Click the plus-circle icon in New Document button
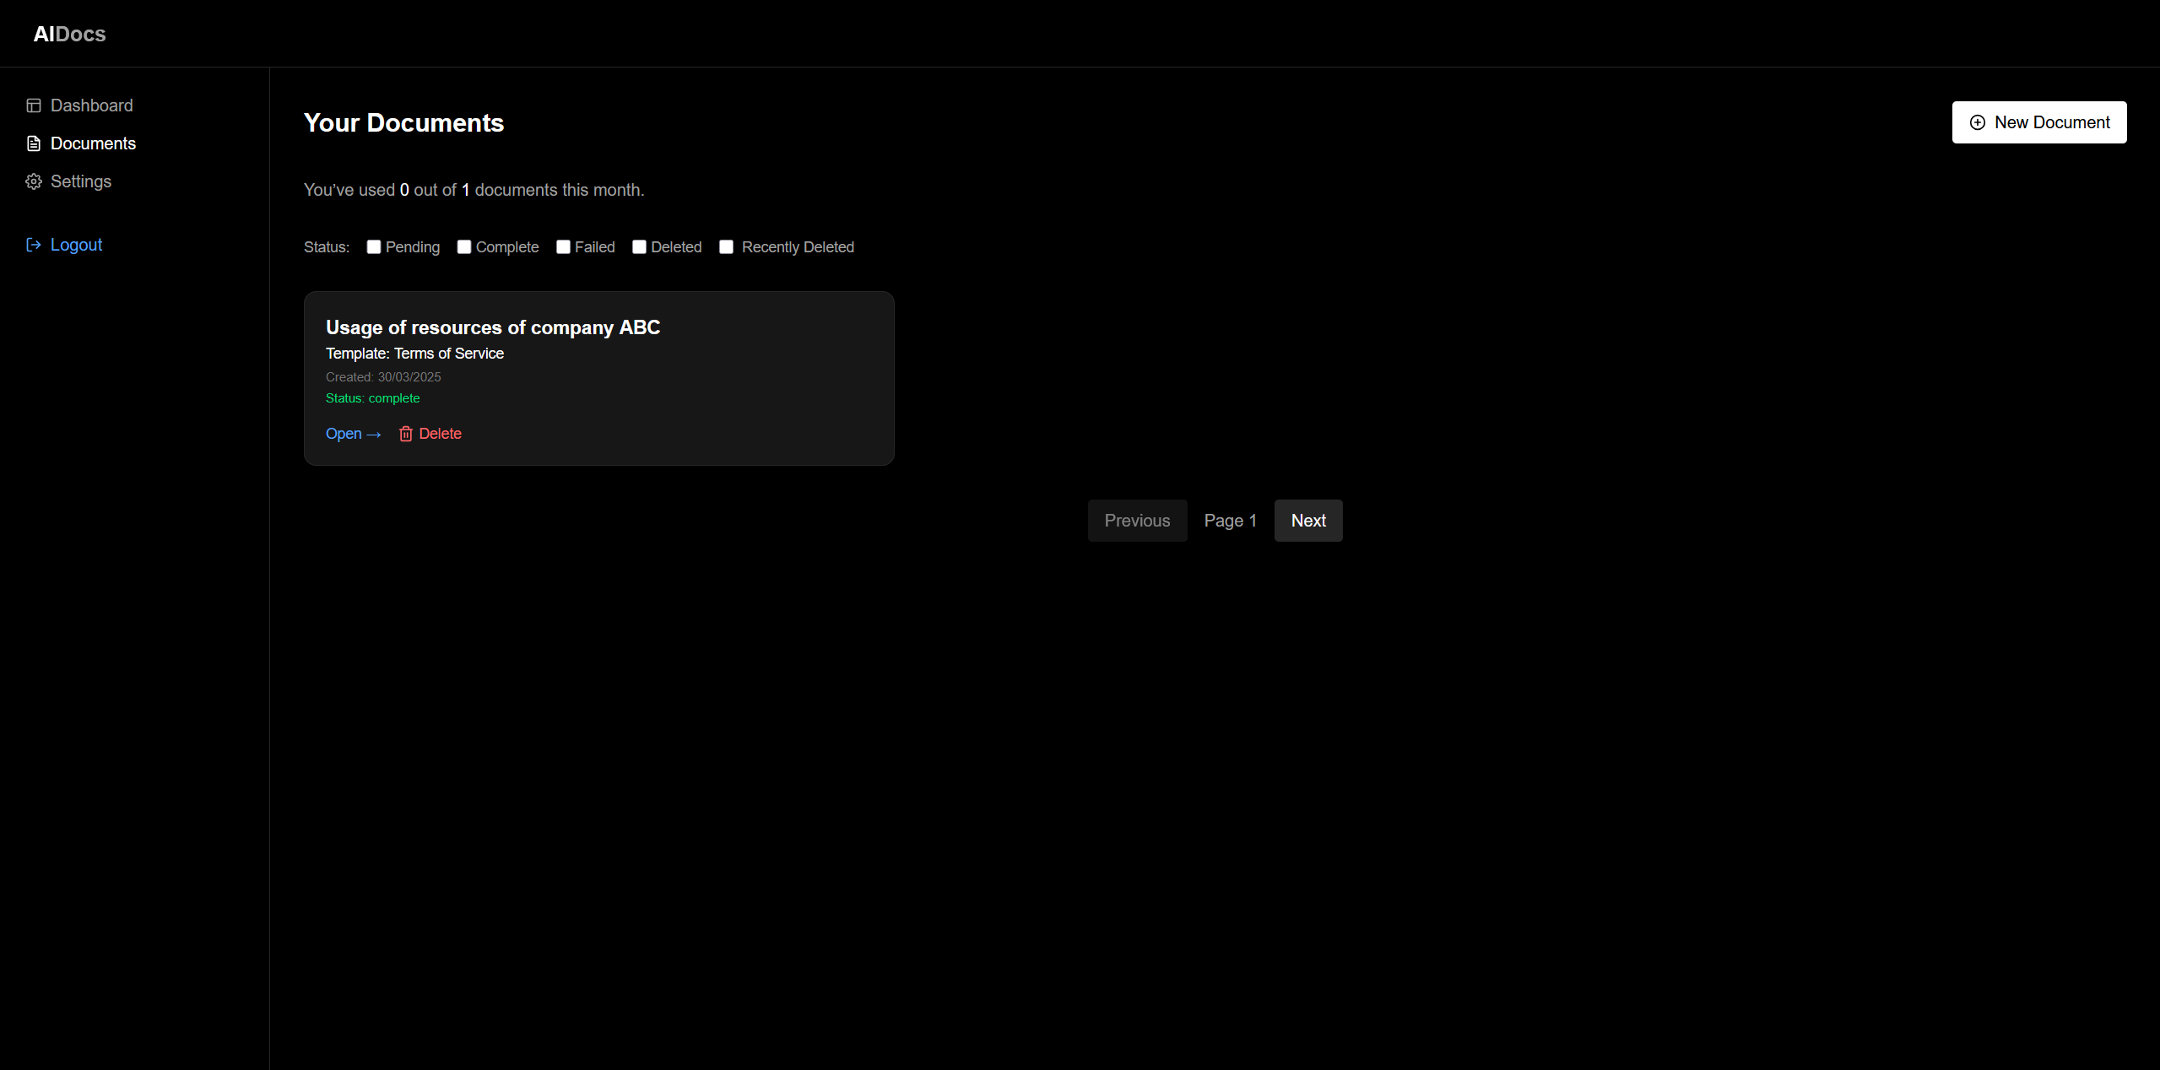Screen dimensions: 2160x1070 point(1979,122)
